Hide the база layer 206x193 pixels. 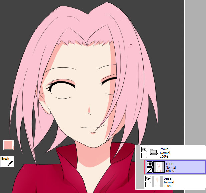click(148, 179)
